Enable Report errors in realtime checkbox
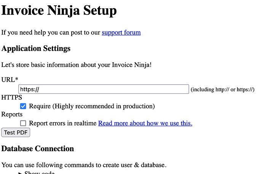Viewport: 263px width, 174px height. click(23, 123)
